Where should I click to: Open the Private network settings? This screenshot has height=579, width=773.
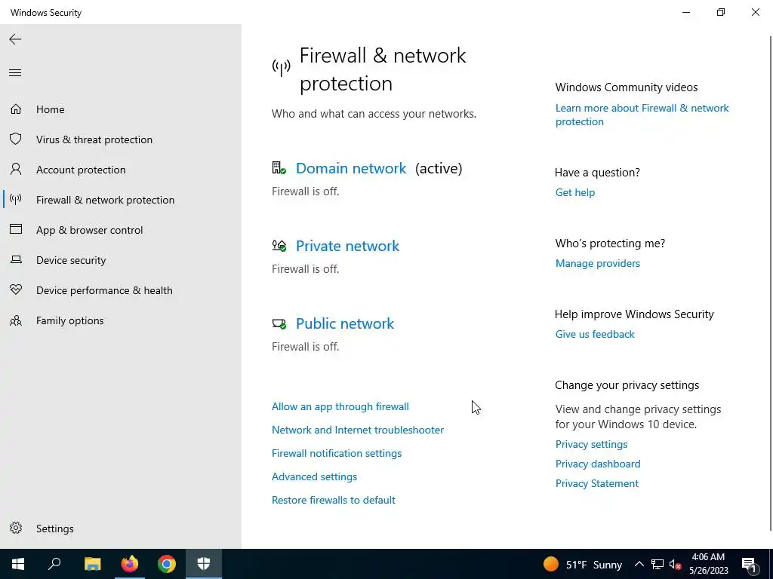(x=347, y=246)
